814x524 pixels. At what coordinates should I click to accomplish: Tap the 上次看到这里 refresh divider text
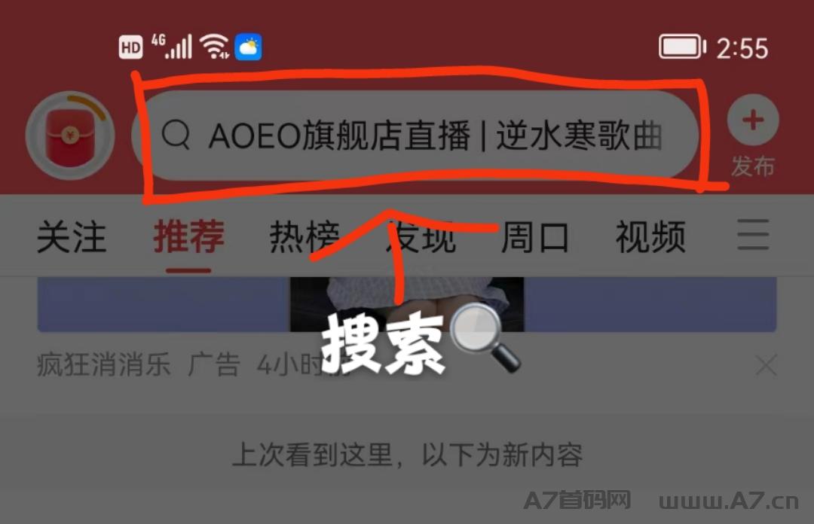(408, 455)
